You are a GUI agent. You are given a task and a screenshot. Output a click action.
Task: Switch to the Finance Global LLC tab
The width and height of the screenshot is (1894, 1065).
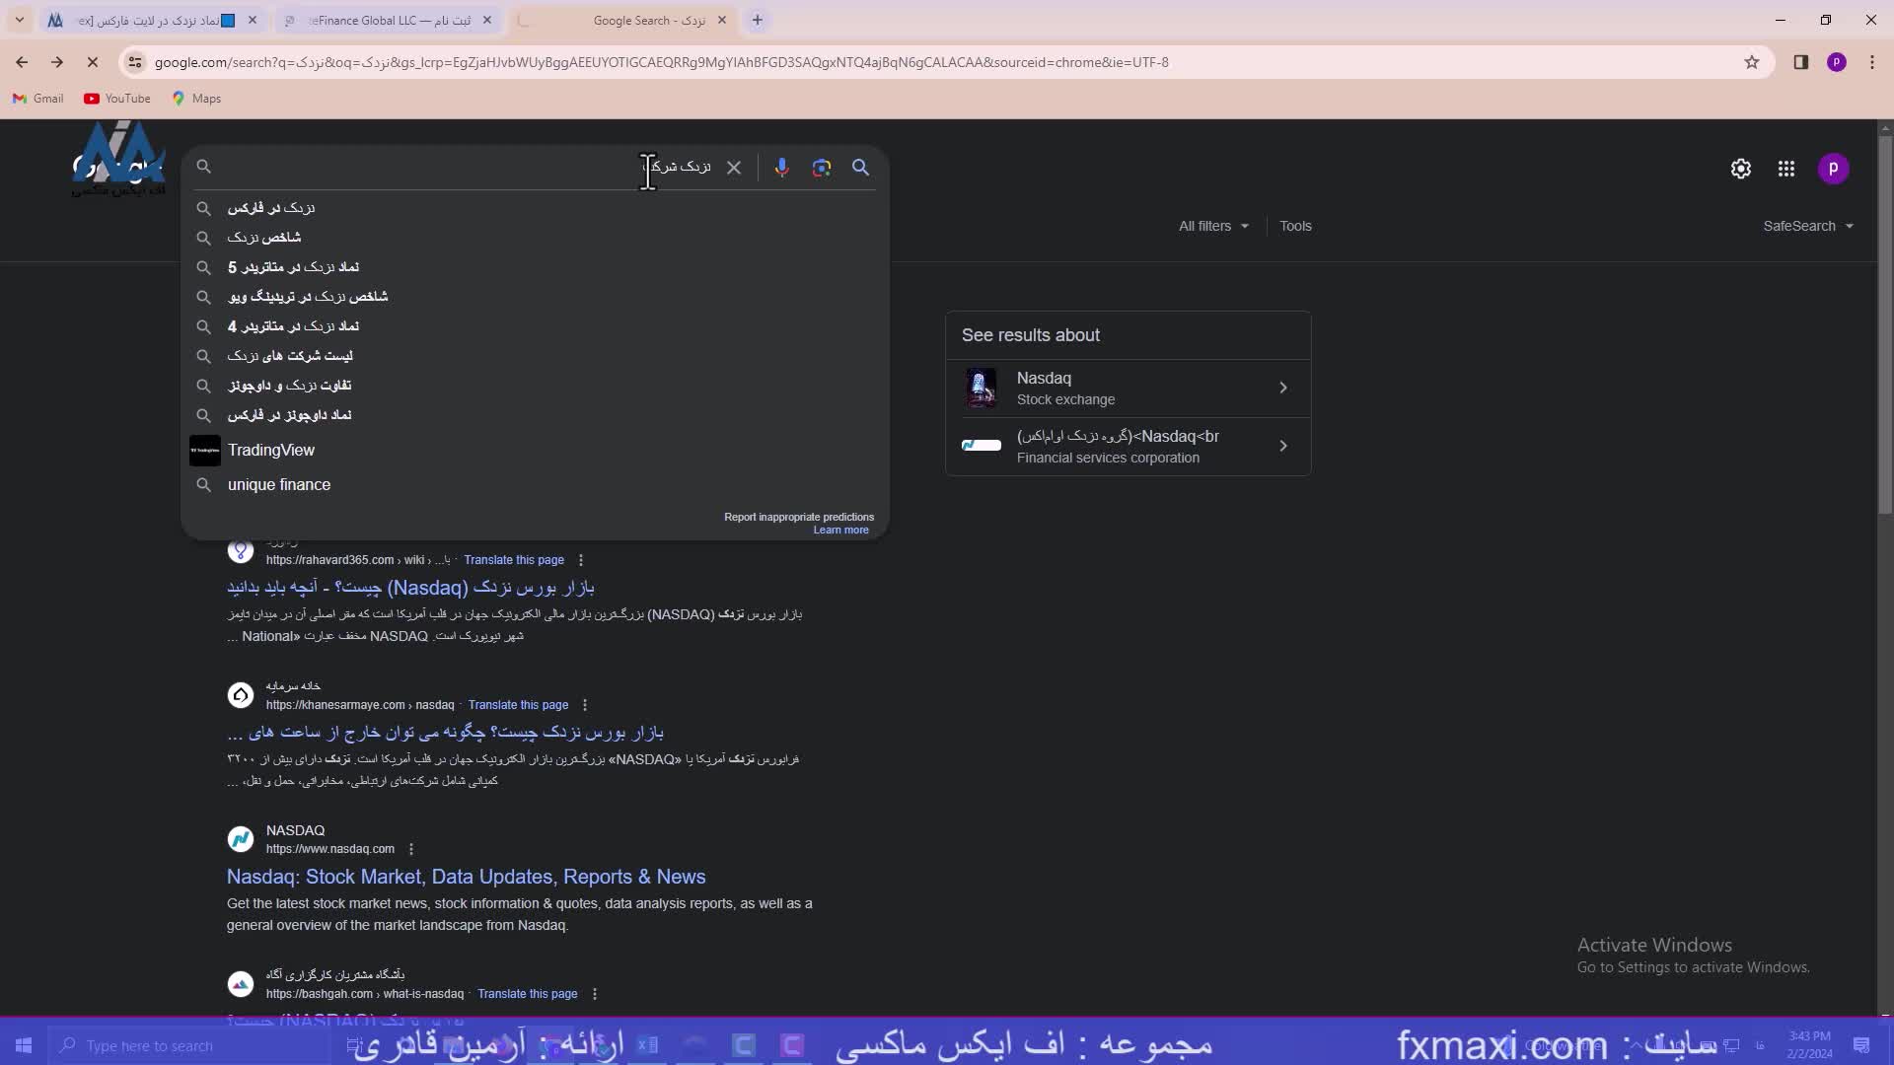[388, 20]
